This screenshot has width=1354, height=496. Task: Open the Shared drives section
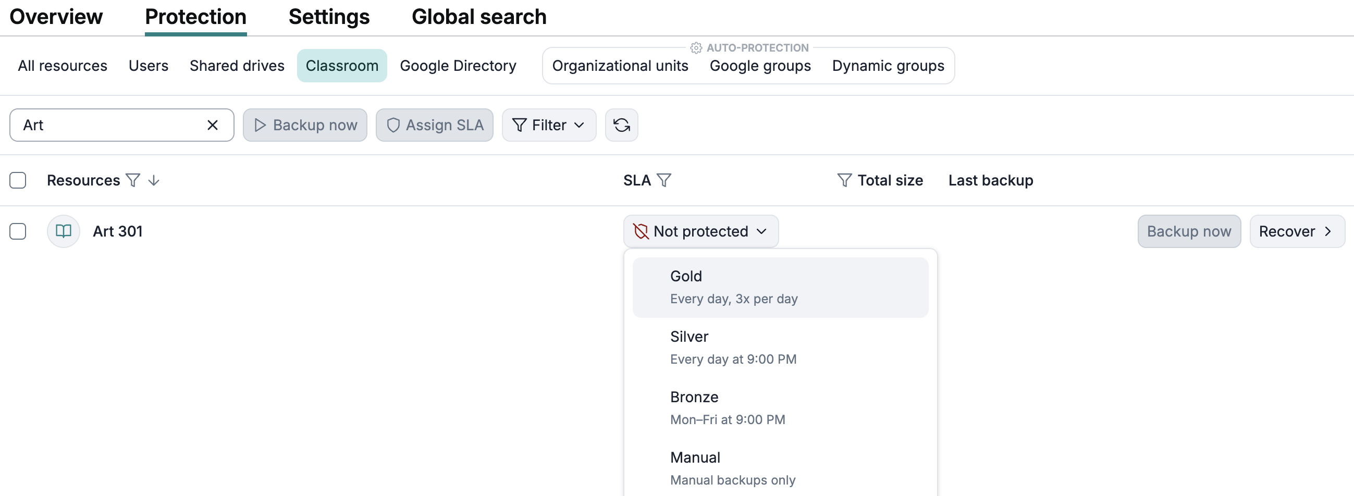(237, 66)
